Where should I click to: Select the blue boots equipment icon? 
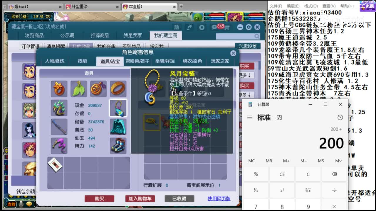pyautogui.click(x=118, y=146)
